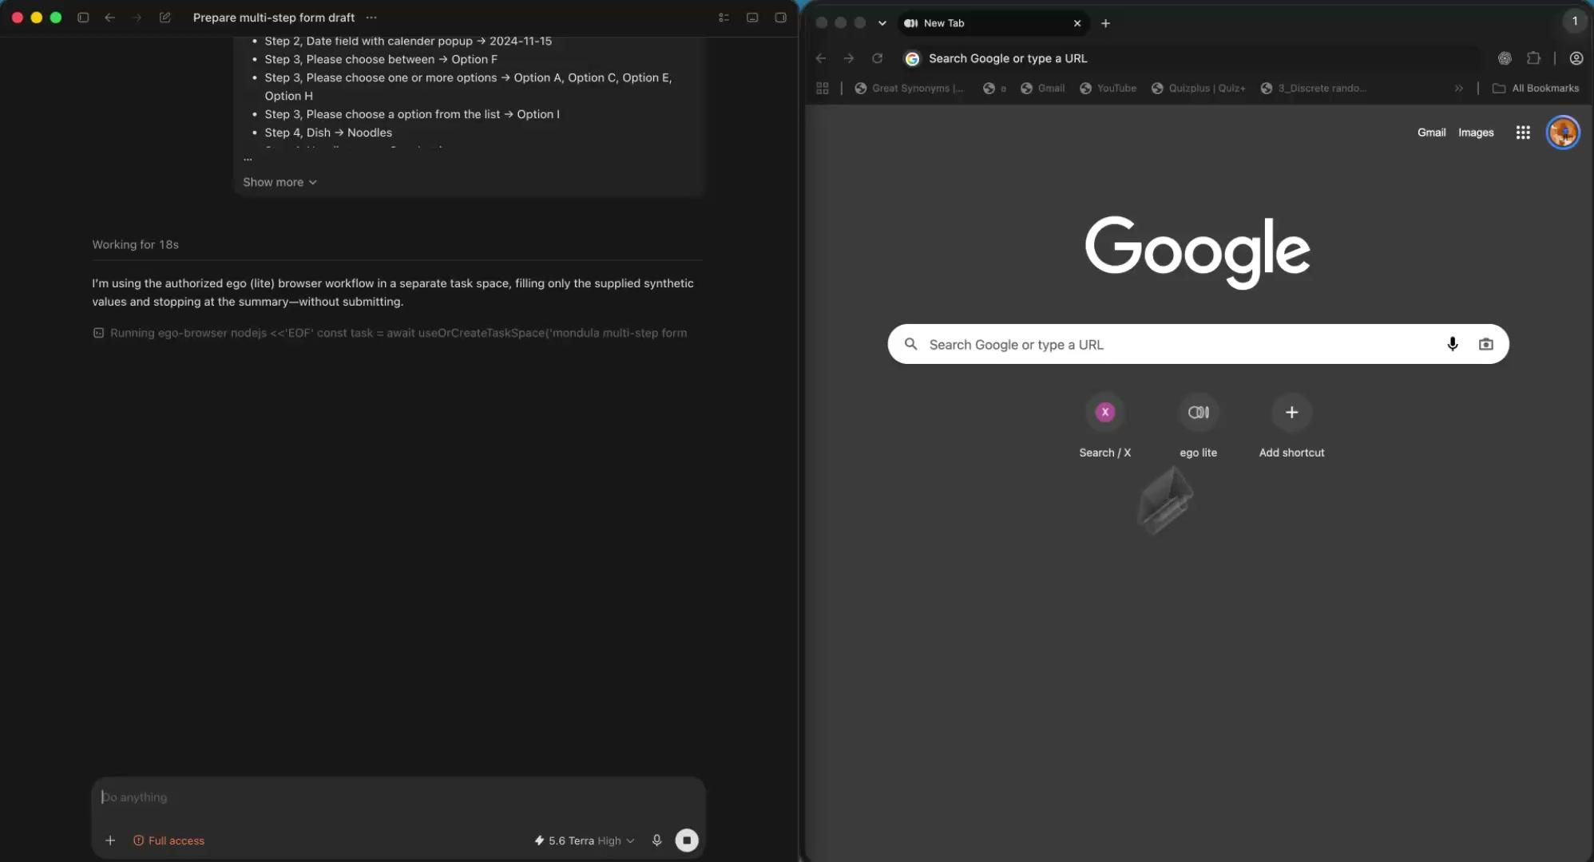Start a new chat with the compose icon
Screen dimensions: 1594x862
pos(165,18)
